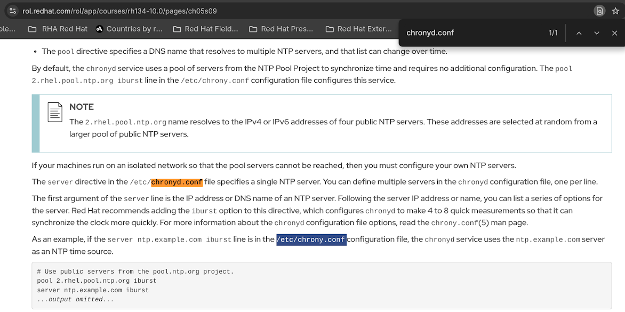Open the Red Hat Field... bookmark folder
The width and height of the screenshot is (625, 312).
tap(205, 29)
